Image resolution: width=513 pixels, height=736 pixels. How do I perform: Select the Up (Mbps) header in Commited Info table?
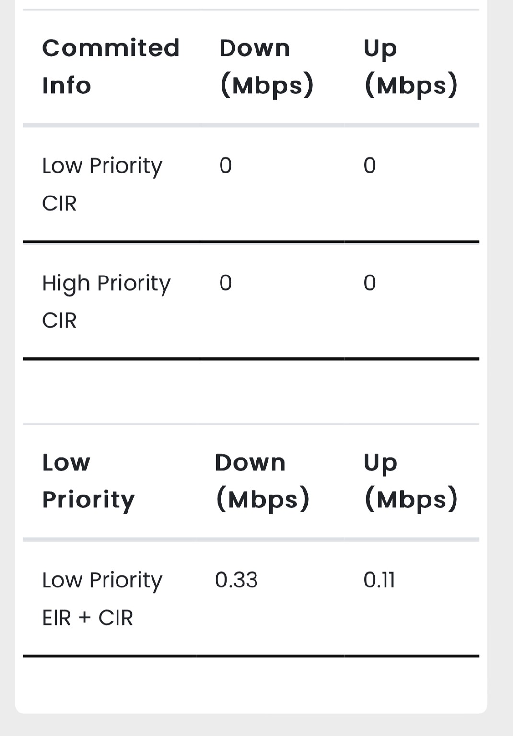411,67
